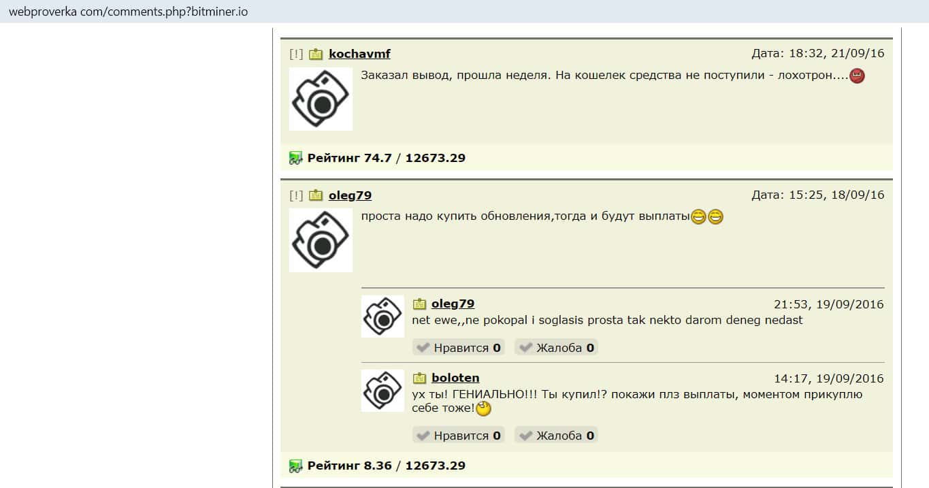The image size is (929, 488).
Task: Like boloten's reply with Нравится
Action: pyautogui.click(x=459, y=436)
